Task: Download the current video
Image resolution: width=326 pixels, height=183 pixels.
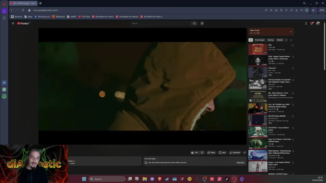Action: tap(235, 152)
